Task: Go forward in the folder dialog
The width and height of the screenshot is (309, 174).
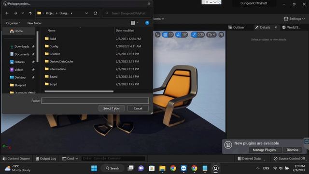Action: (15, 13)
